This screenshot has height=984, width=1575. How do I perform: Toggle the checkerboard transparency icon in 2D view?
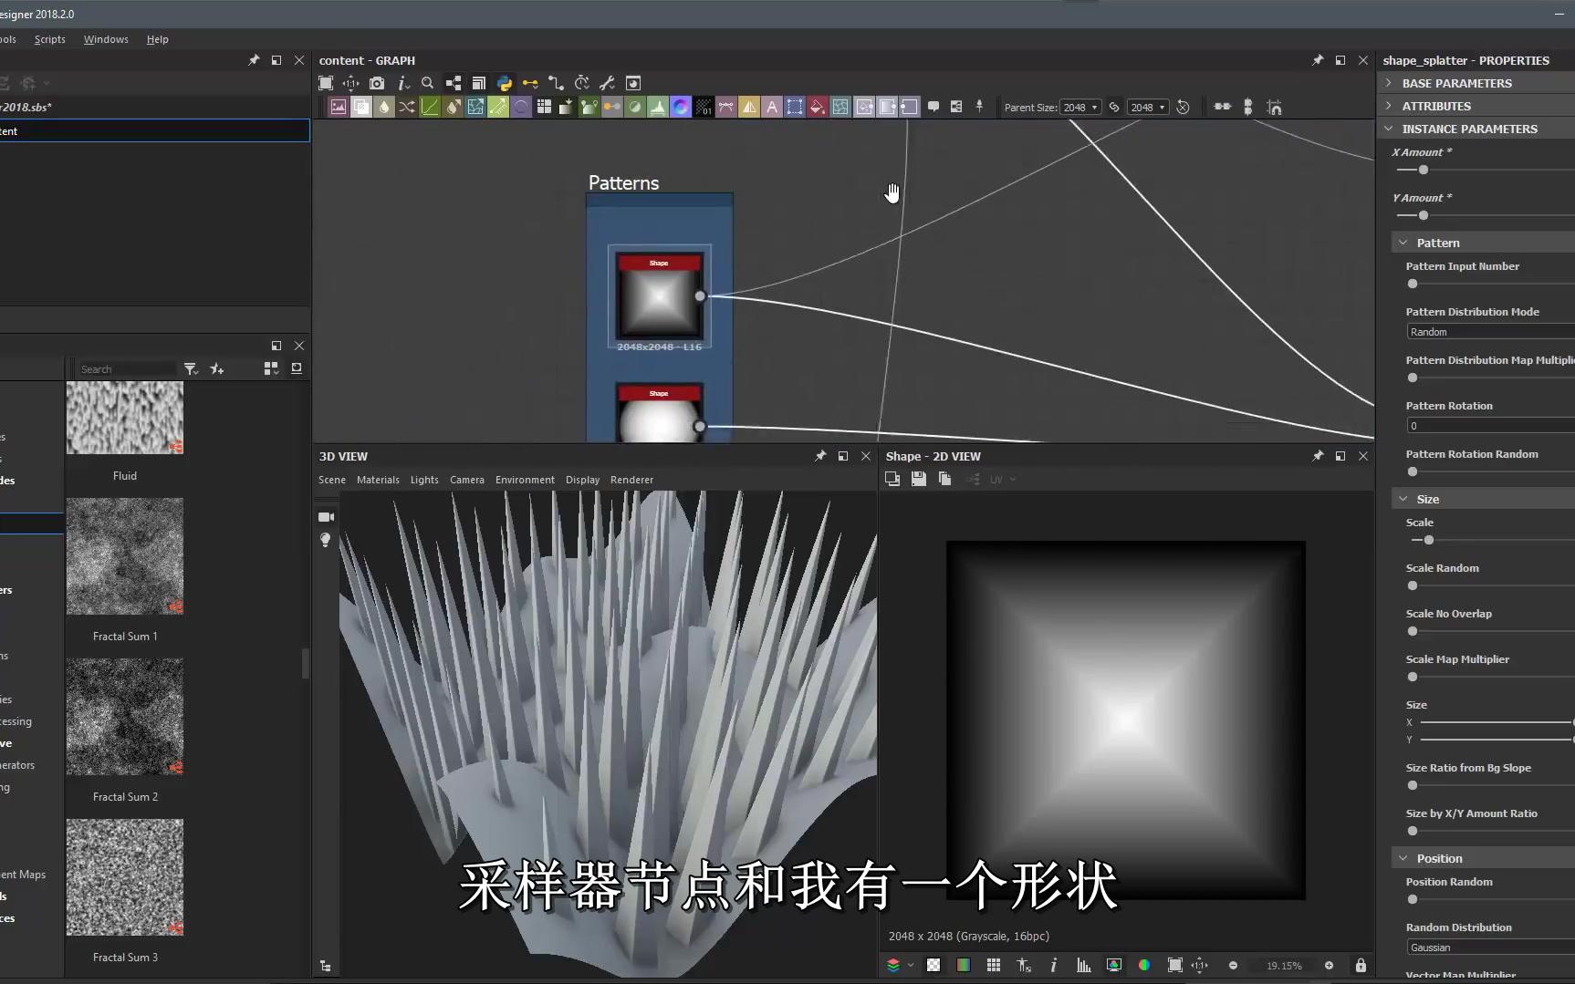[x=934, y=965]
